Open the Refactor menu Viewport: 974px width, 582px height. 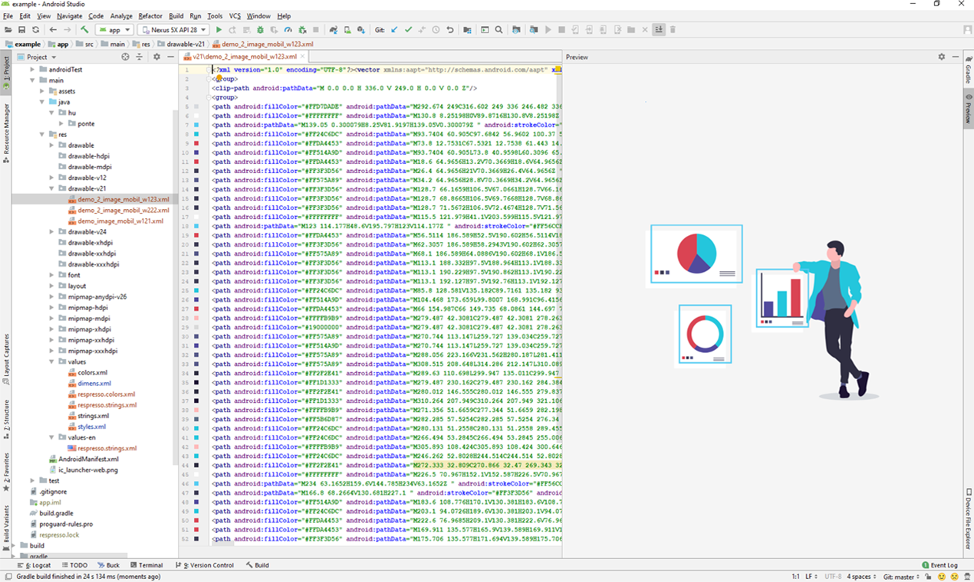pyautogui.click(x=150, y=15)
